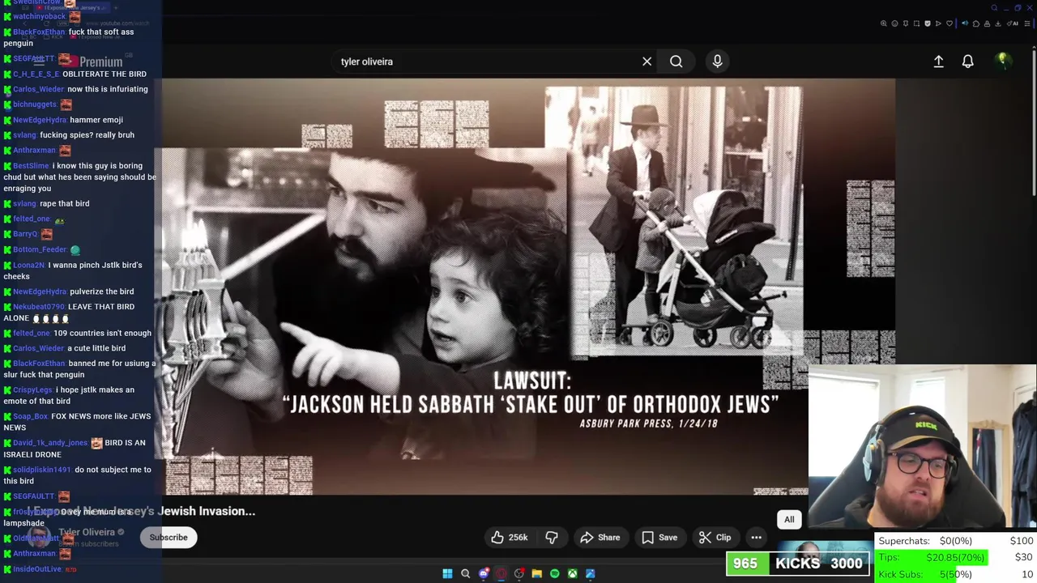
Task: Open the ad blocker shield icon
Action: [928, 23]
